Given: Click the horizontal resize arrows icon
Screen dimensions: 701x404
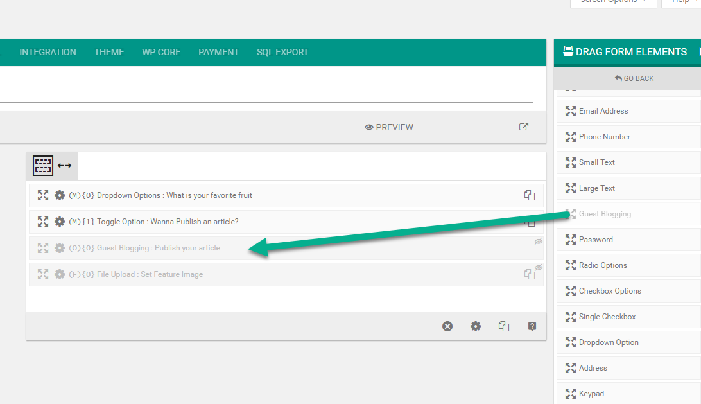Looking at the screenshot, I should pyautogui.click(x=65, y=166).
